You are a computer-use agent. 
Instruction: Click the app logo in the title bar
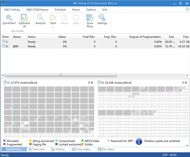tap(3, 3)
